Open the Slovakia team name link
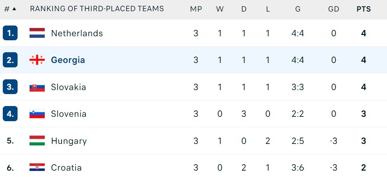 (68, 87)
